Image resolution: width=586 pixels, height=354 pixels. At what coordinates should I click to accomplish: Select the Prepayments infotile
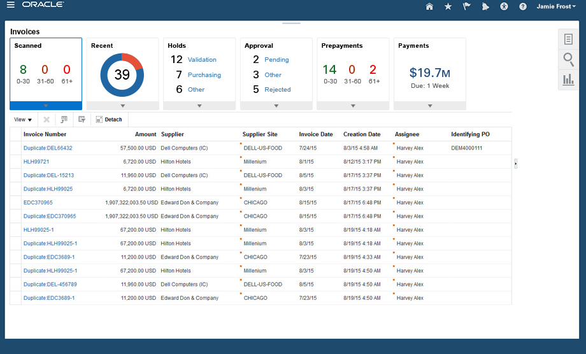click(x=353, y=70)
